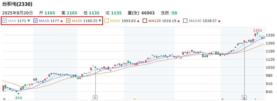Click the green down arrow next to MA5 1171
Viewport: 277px width, 101px height.
[29, 21]
